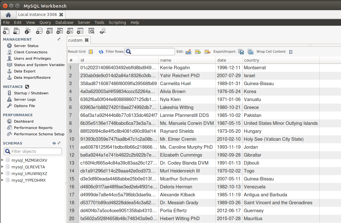Click the Filter Rows search field
This screenshot has width=341, height=223.
point(149,51)
